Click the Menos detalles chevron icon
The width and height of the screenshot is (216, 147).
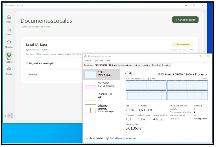[86, 138]
